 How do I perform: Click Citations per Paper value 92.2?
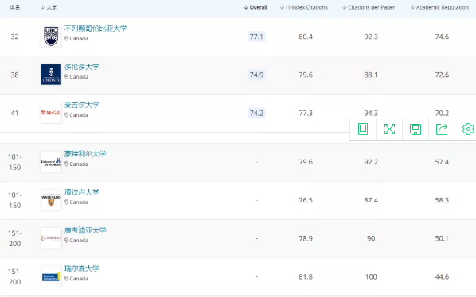(x=371, y=162)
